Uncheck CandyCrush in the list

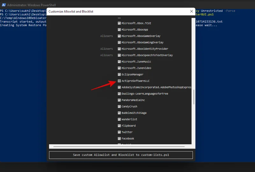point(119,106)
